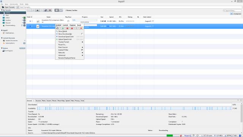Focus the Search library field
Viewport: 243px width, 137px height.
[232, 11]
